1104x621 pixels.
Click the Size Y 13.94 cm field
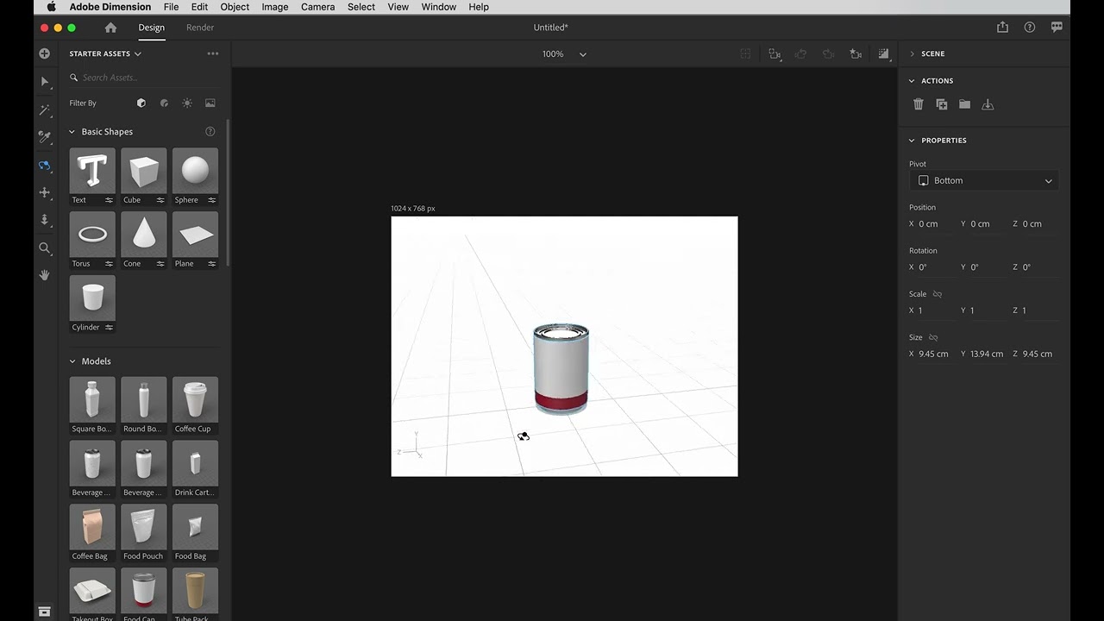(x=987, y=354)
